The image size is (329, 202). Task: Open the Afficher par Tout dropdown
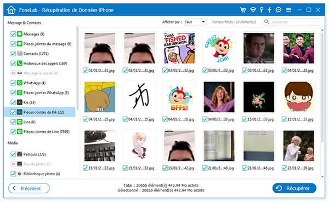point(195,22)
